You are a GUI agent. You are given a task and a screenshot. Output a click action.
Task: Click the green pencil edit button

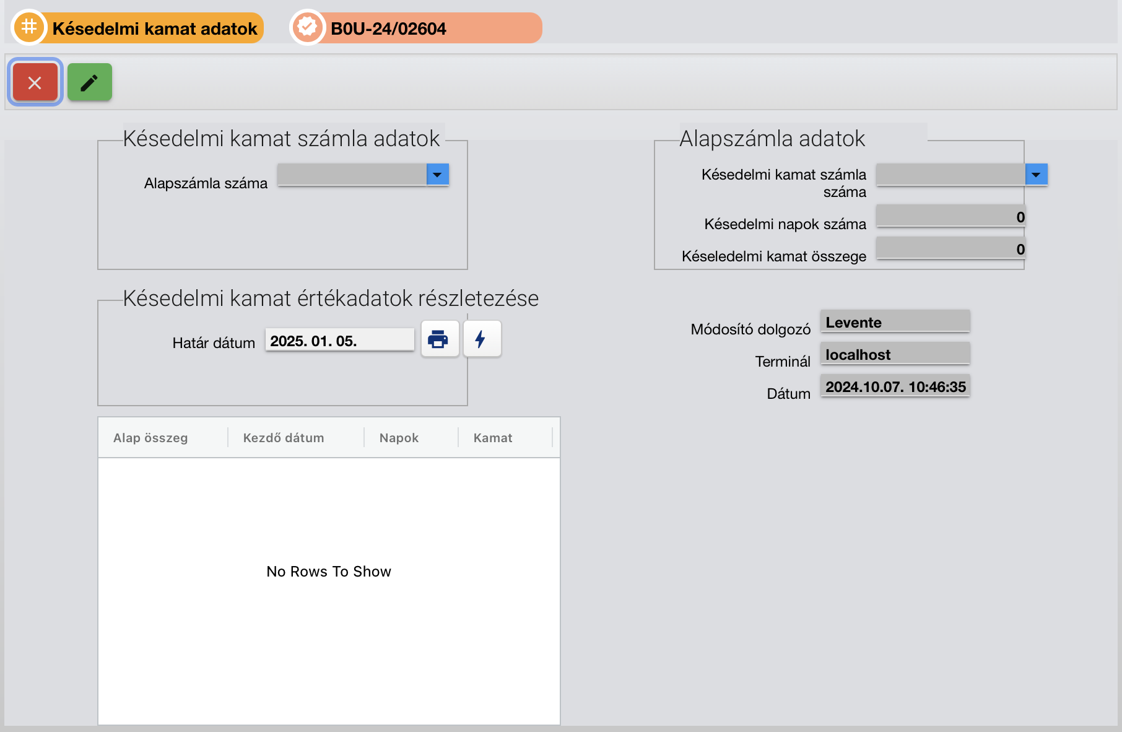[90, 82]
